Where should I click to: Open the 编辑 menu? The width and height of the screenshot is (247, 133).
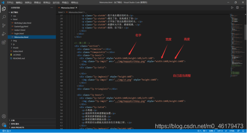tap(19, 3)
